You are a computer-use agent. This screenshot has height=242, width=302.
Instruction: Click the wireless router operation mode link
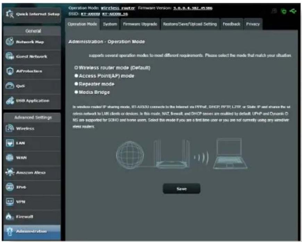118,8
